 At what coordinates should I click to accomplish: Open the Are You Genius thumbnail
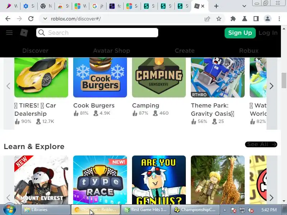[x=159, y=180]
